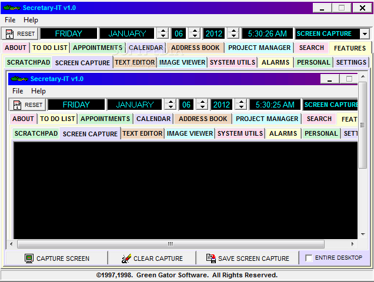
Task: Open the PROJECT MANAGER tab
Action: (x=259, y=48)
